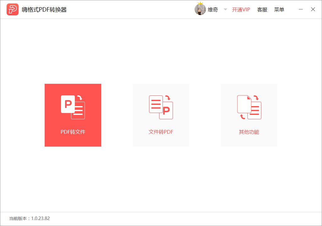Click the 开通VIP link
The image size is (322, 226).
(241, 10)
